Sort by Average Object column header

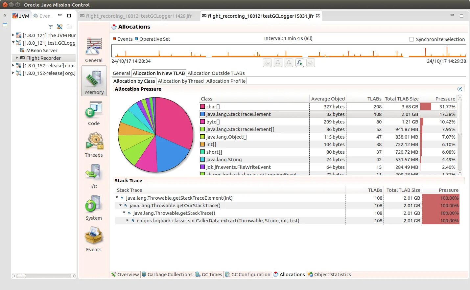[328, 99]
